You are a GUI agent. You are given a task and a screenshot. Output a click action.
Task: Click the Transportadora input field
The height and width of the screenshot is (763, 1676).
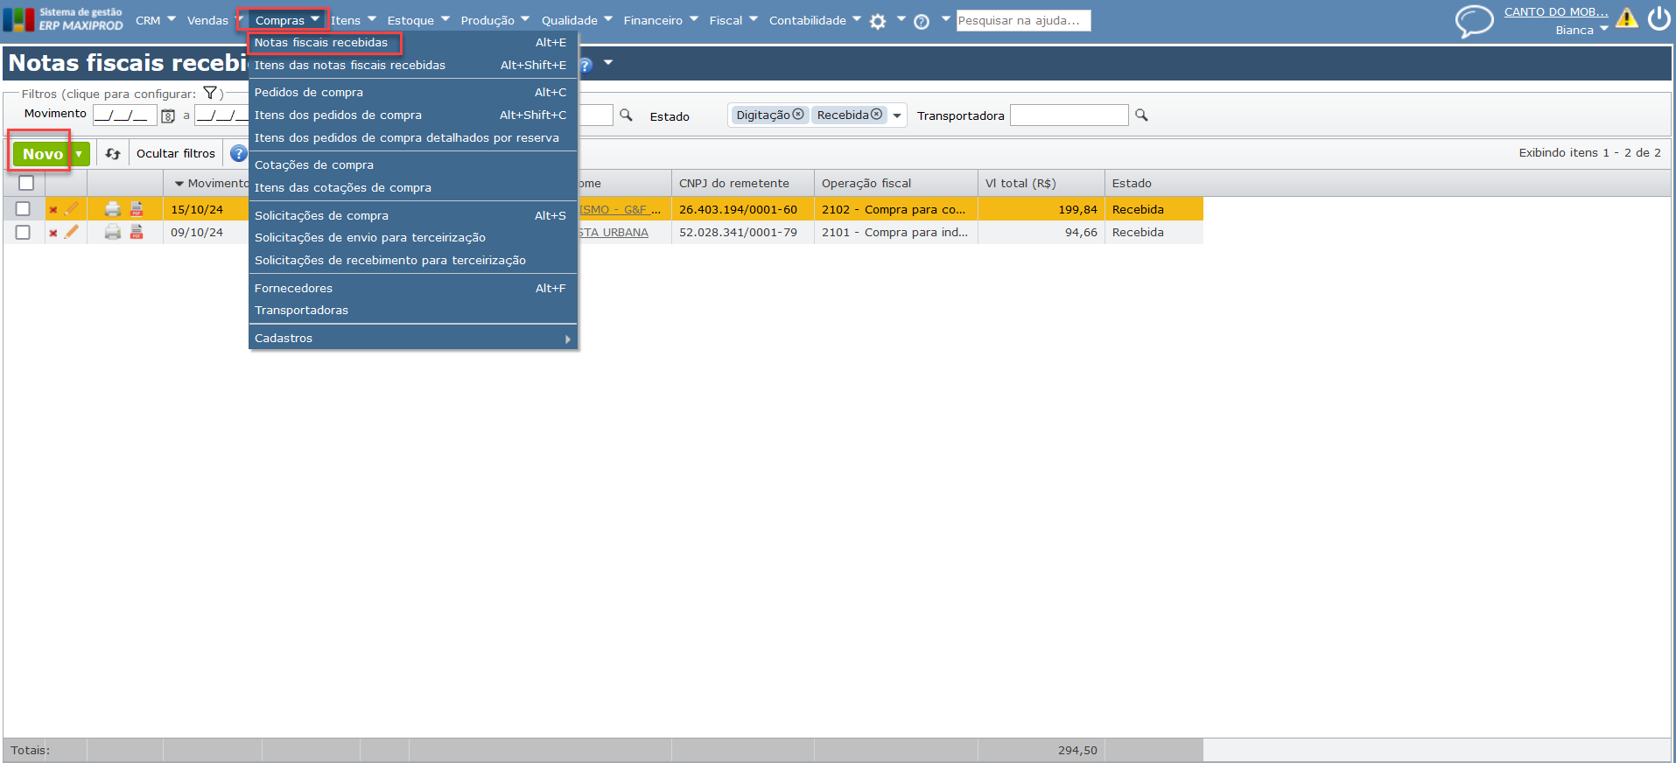tap(1069, 115)
